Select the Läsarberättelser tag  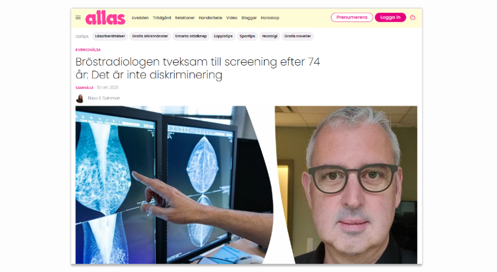pyautogui.click(x=110, y=36)
